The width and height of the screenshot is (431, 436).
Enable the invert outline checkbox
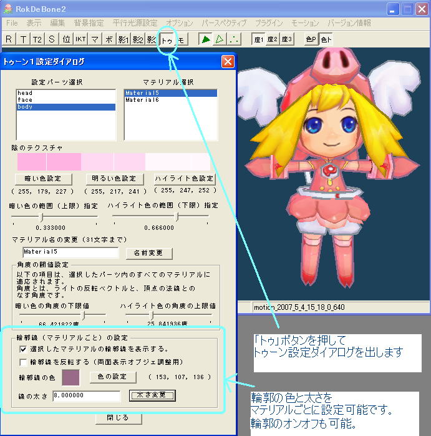coord(24,362)
